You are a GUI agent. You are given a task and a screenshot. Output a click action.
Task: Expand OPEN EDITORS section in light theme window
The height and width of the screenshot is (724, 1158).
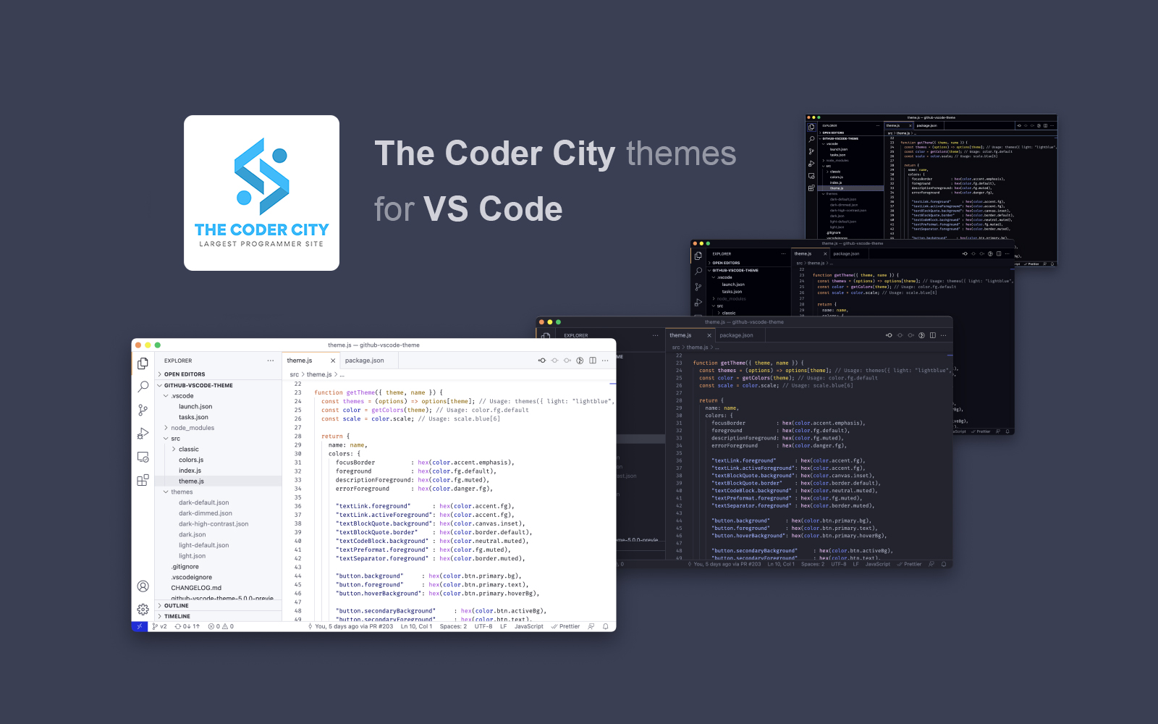219,374
